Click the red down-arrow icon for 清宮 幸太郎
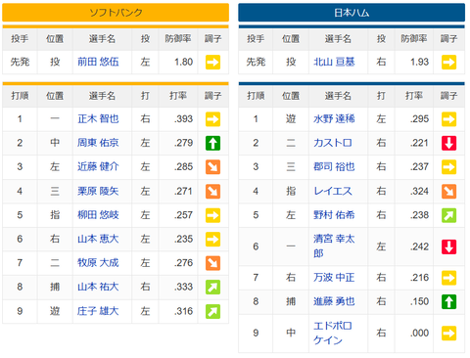Image resolution: width=470 pixels, height=358 pixels. click(x=448, y=246)
